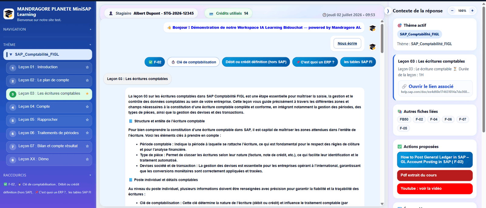This screenshot has height=208, width=486.
Task: Open Leçon 06 : Traitements de périodes
Action: [49, 133]
